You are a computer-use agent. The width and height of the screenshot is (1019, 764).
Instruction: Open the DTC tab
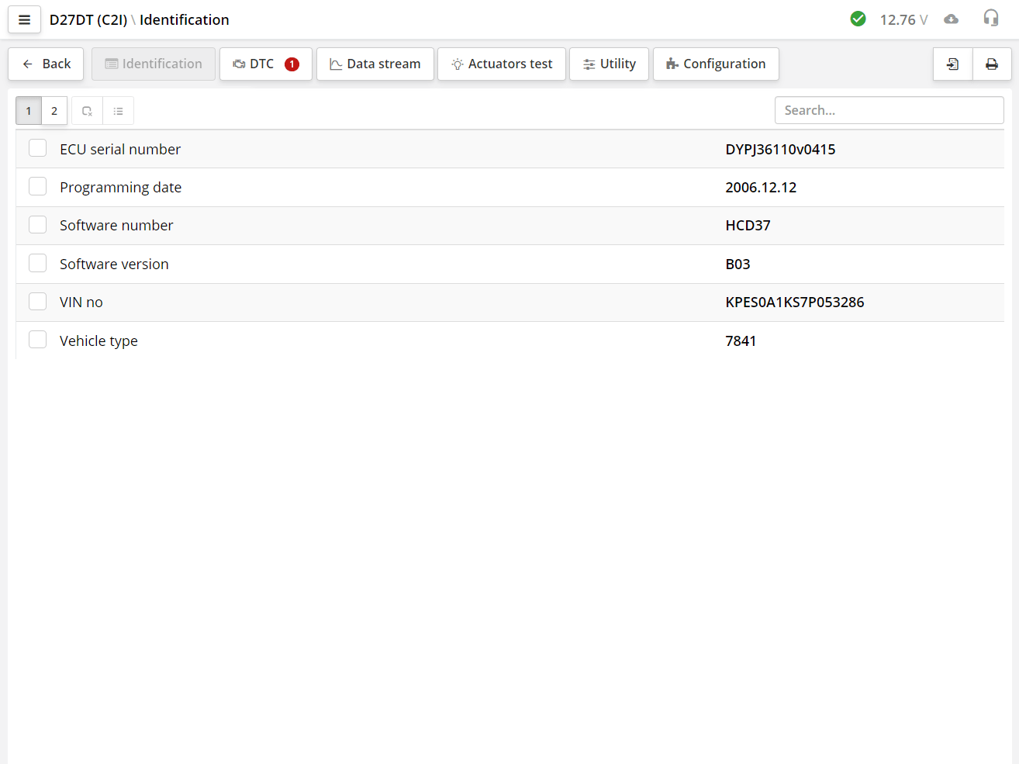pos(265,64)
